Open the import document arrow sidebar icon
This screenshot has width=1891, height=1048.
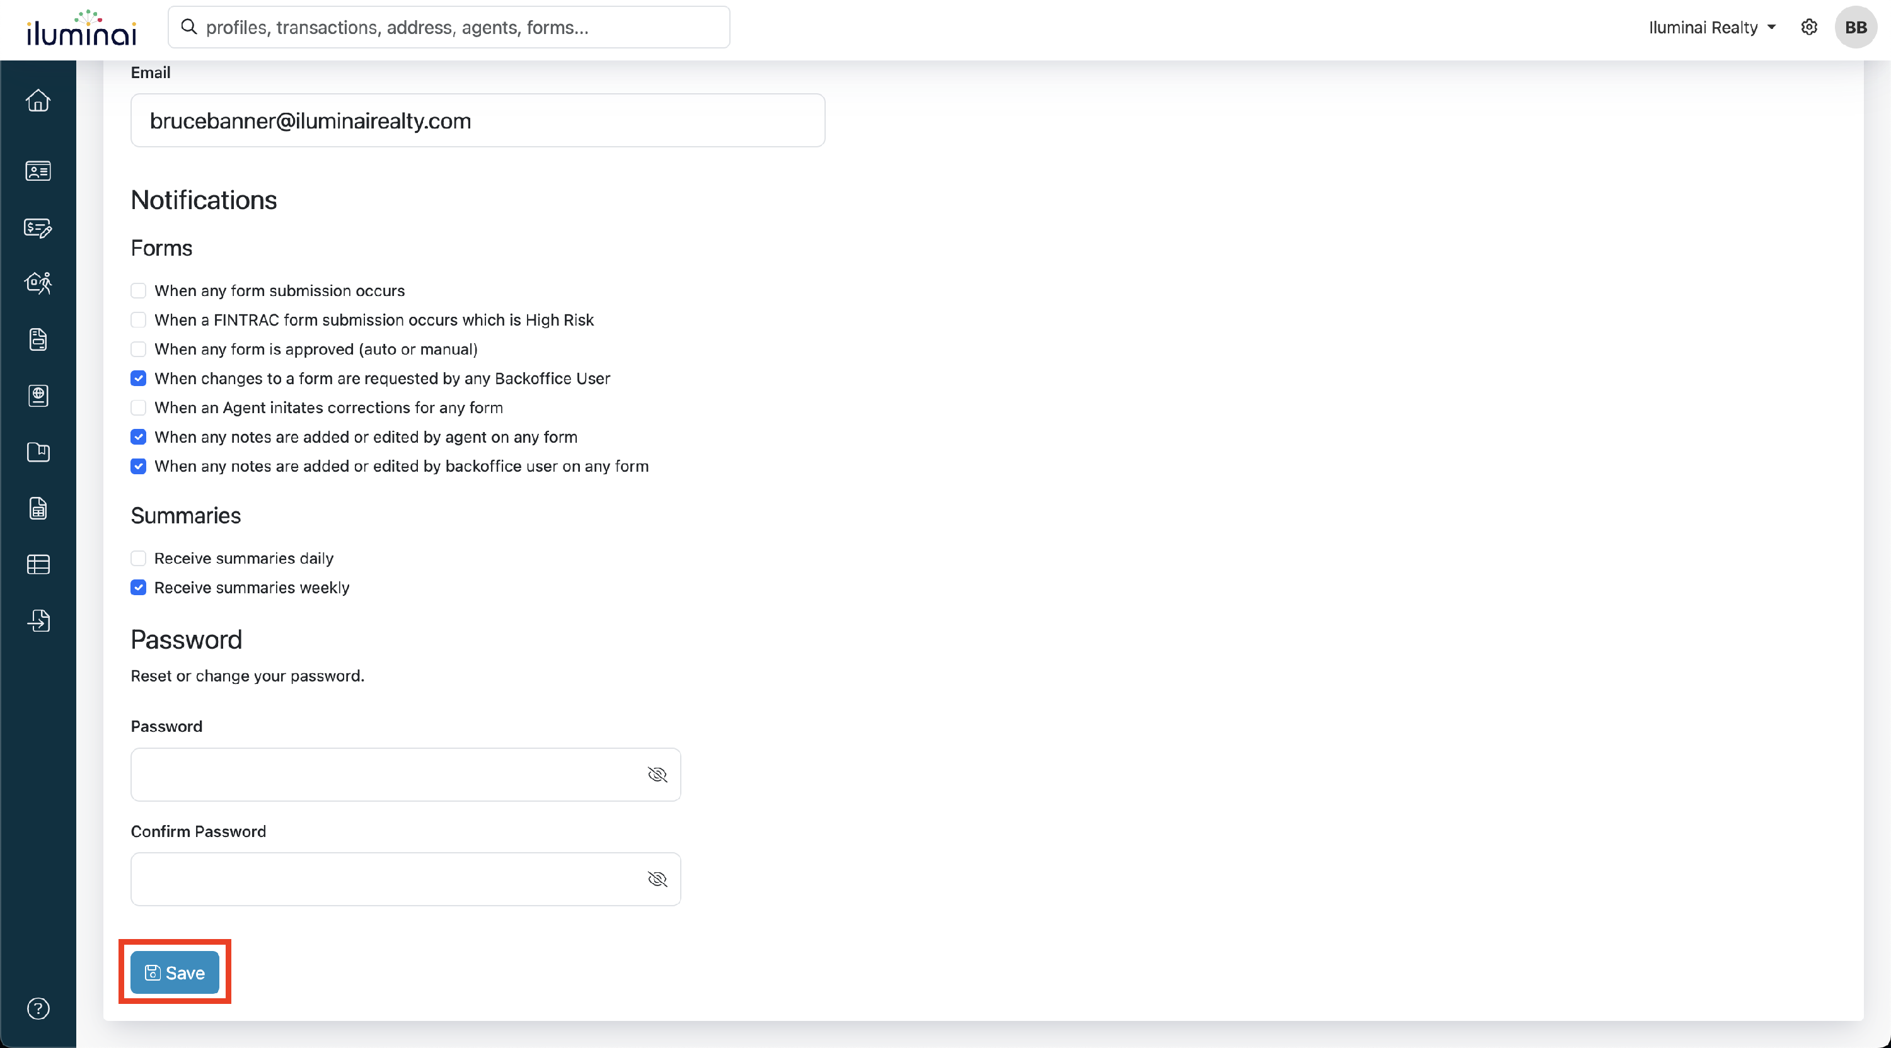point(38,620)
